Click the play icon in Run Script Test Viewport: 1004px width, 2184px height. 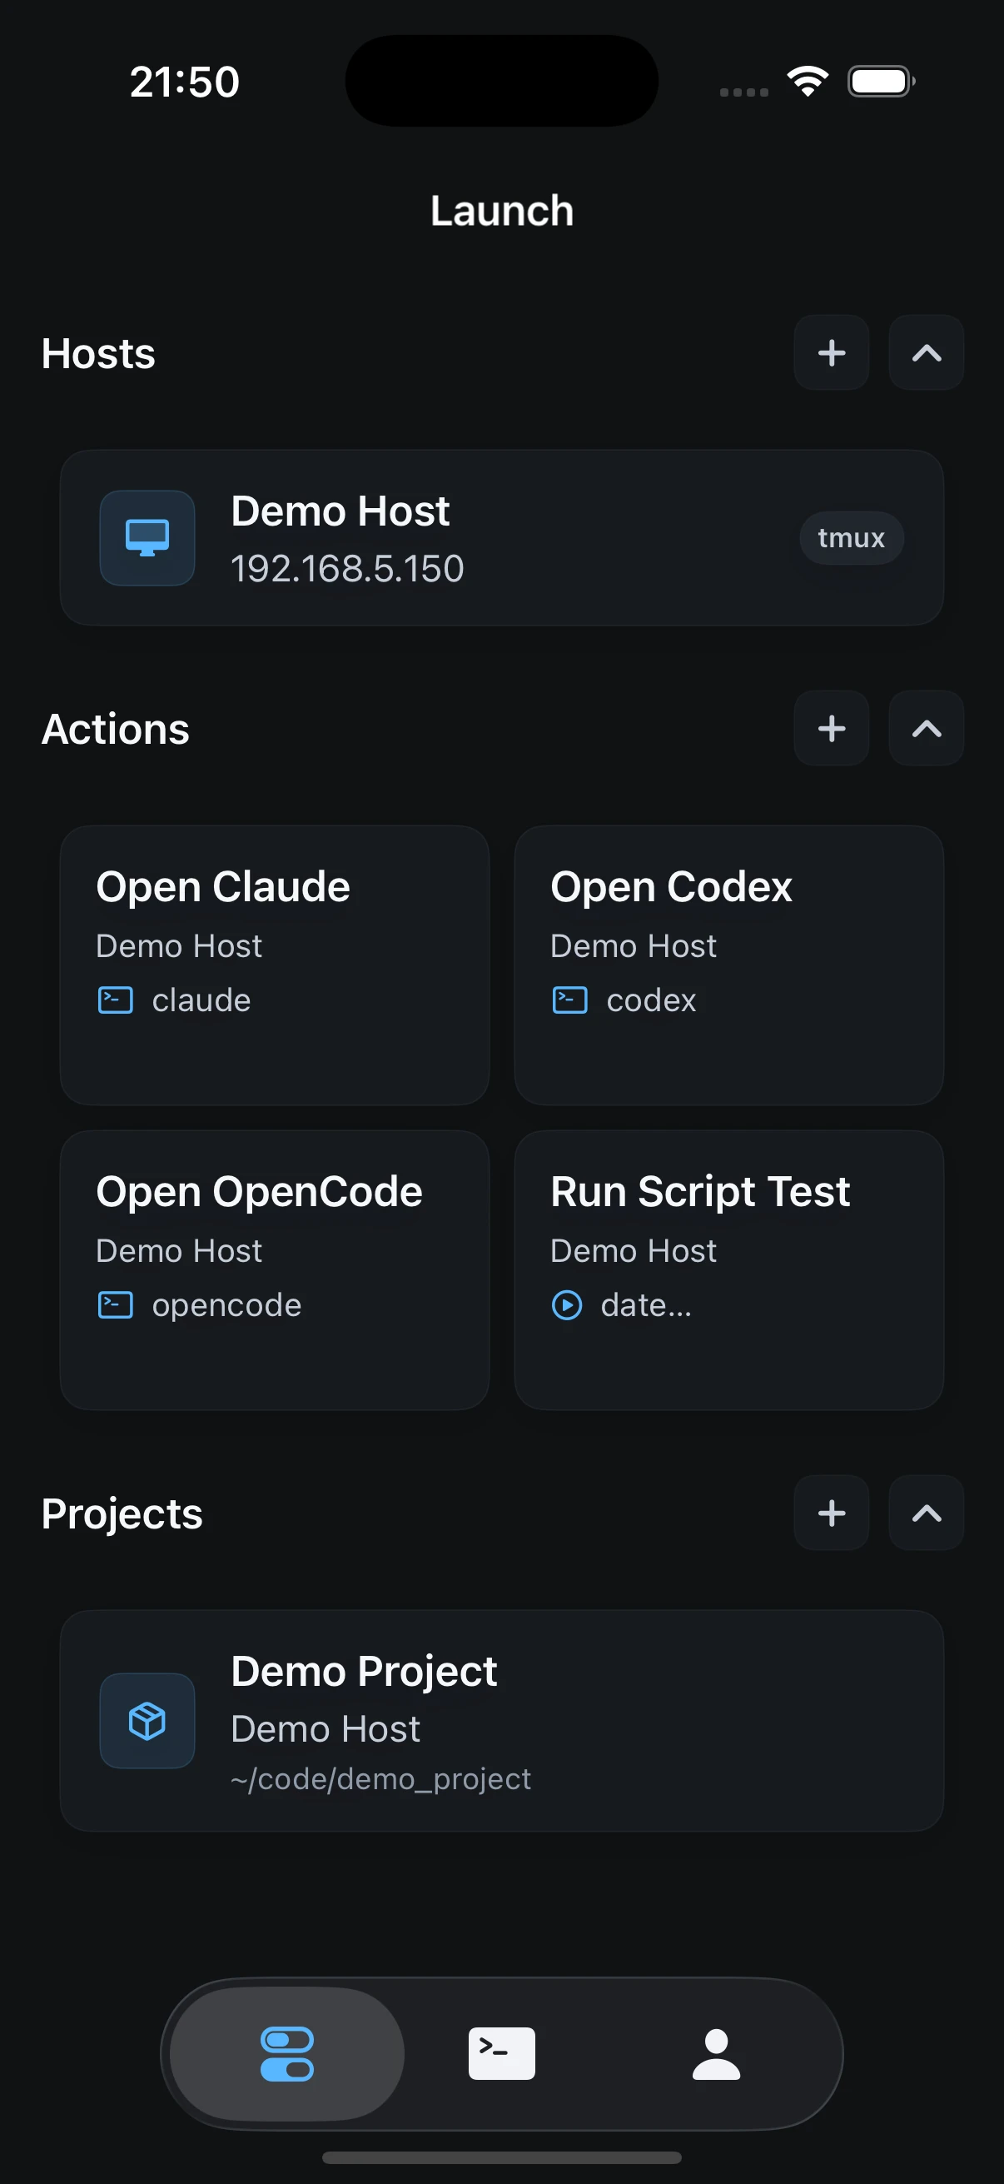pos(567,1306)
